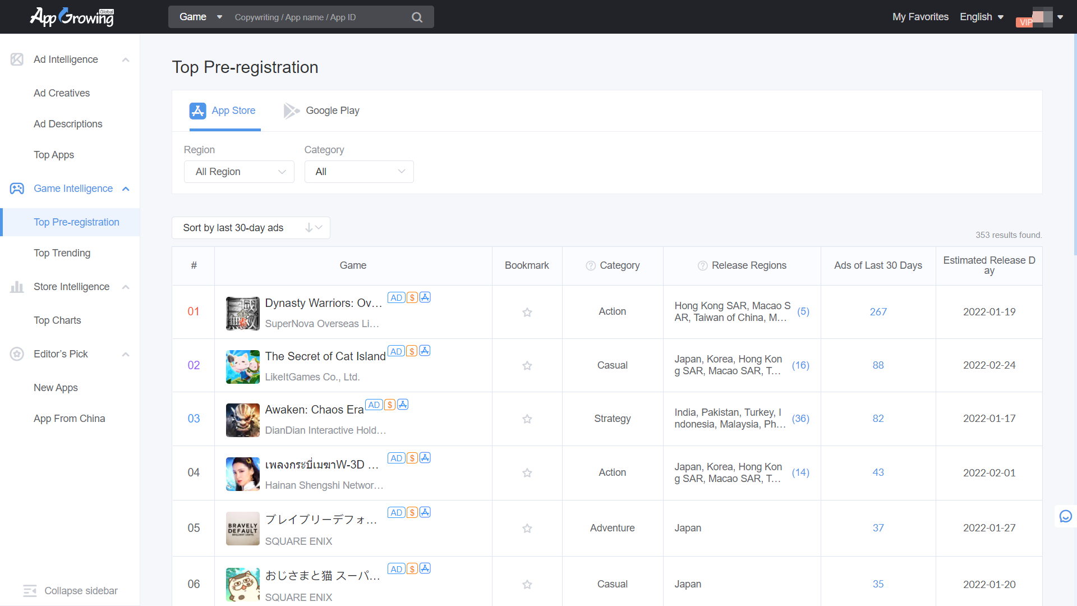The height and width of the screenshot is (606, 1077).
Task: Click the AppGrowing Global logo
Action: [72, 17]
